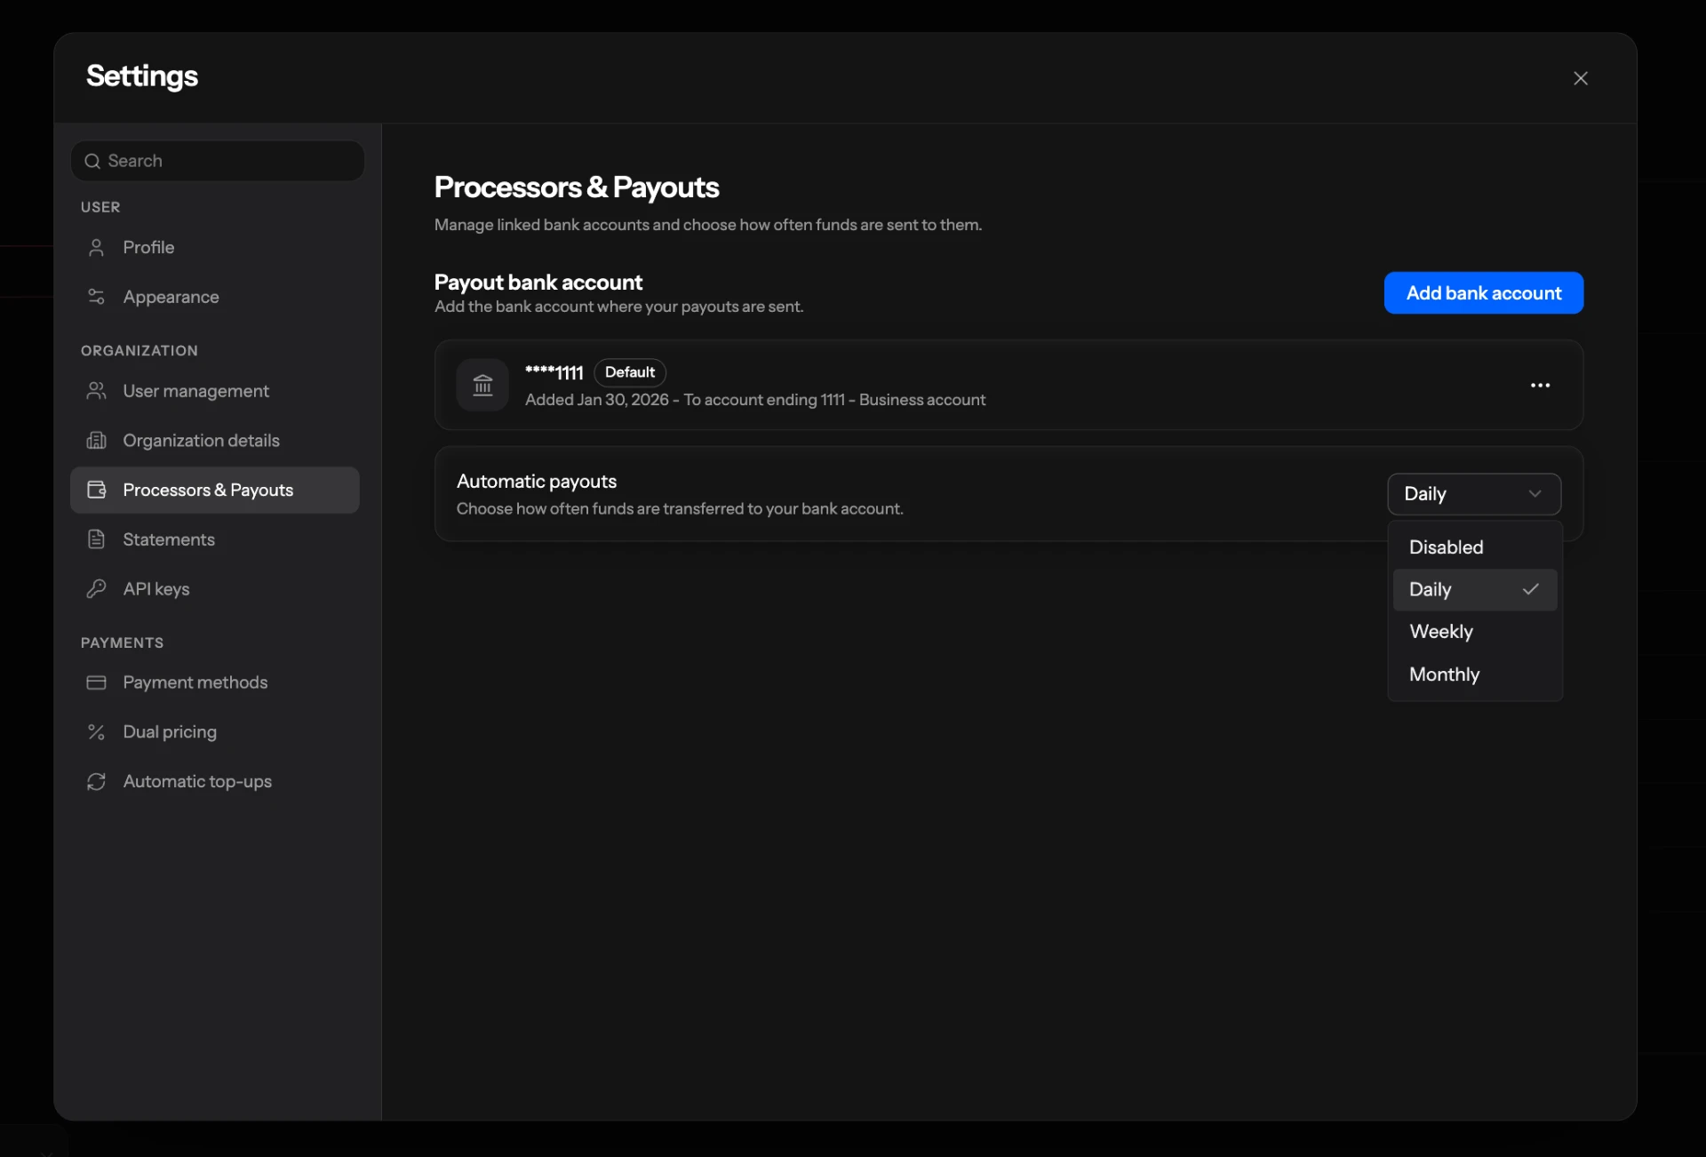Viewport: 1706px width, 1157px height.
Task: Click the Organization details building icon
Action: 96,441
